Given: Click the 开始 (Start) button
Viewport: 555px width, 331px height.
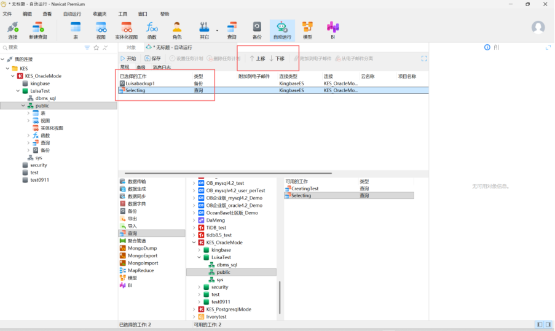Looking at the screenshot, I should point(128,58).
